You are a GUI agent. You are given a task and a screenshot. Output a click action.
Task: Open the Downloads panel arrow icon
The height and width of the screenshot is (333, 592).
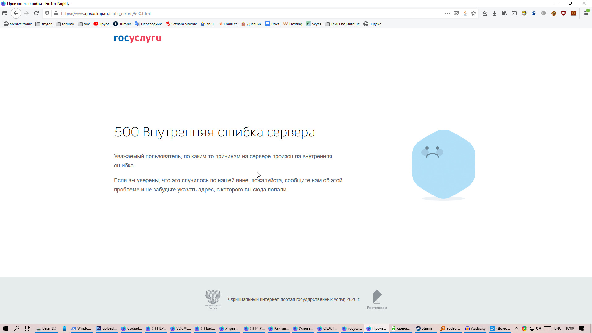495,13
